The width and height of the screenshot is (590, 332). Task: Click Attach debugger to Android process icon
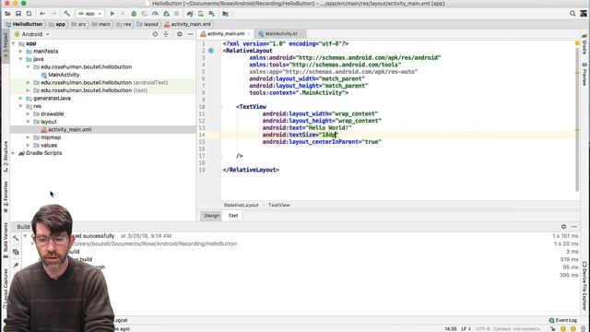tap(166, 14)
